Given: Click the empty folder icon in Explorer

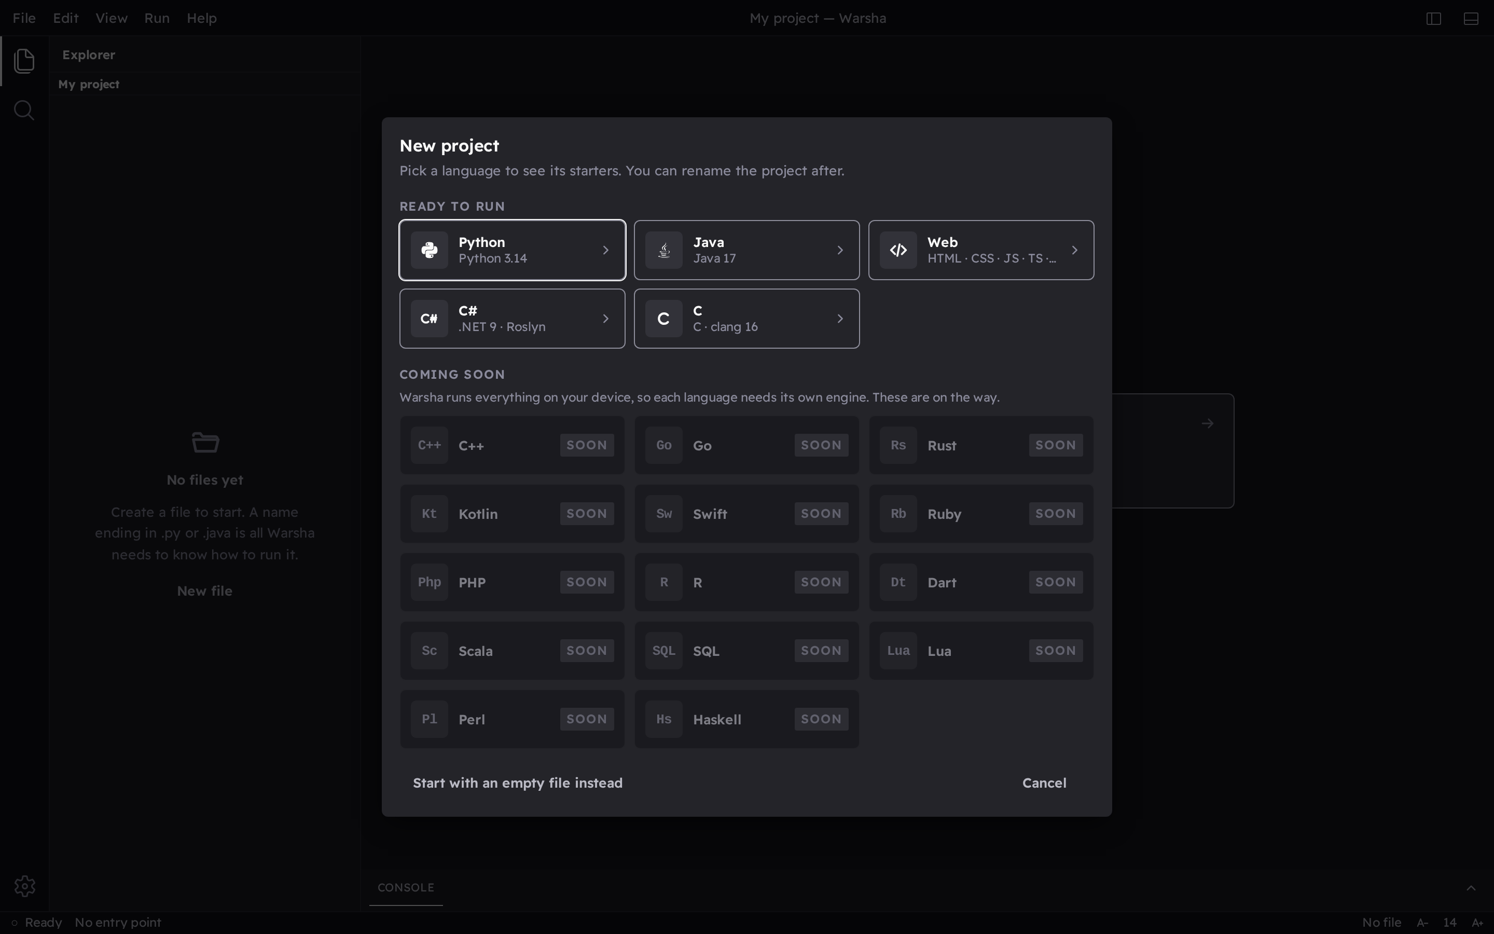Looking at the screenshot, I should 205,442.
